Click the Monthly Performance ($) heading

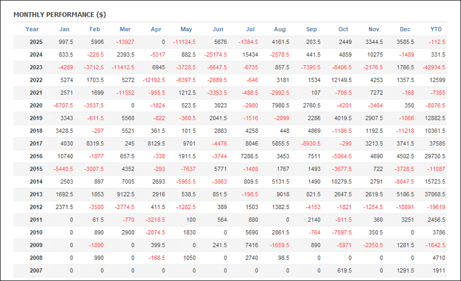pos(59,14)
